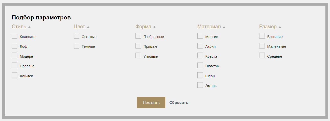Collapse the Стиль filter group arrow
This screenshot has height=121, width=330.
point(29,27)
